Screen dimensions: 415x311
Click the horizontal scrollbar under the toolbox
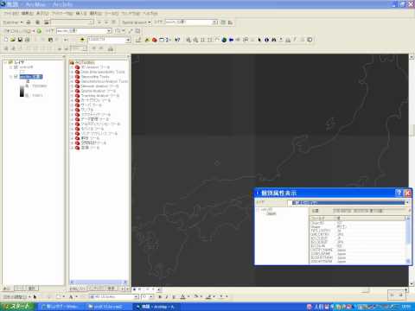pos(99,282)
